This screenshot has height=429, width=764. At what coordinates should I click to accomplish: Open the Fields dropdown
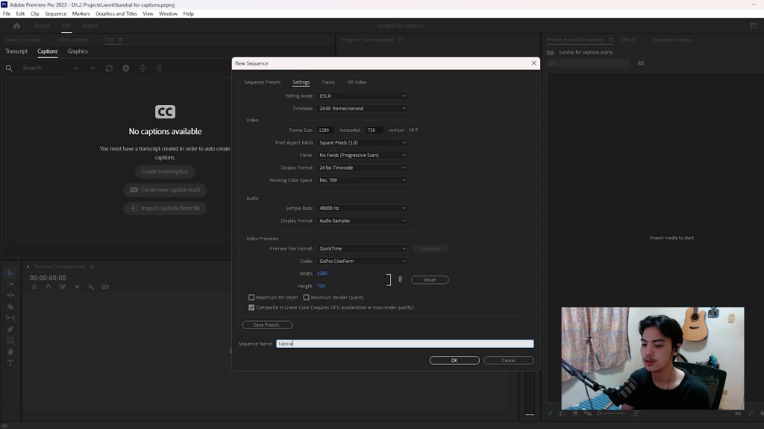(362, 155)
